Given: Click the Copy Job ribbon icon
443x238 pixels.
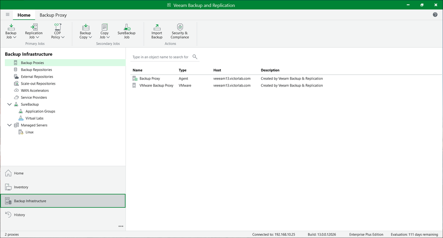Looking at the screenshot, I should (x=104, y=27).
